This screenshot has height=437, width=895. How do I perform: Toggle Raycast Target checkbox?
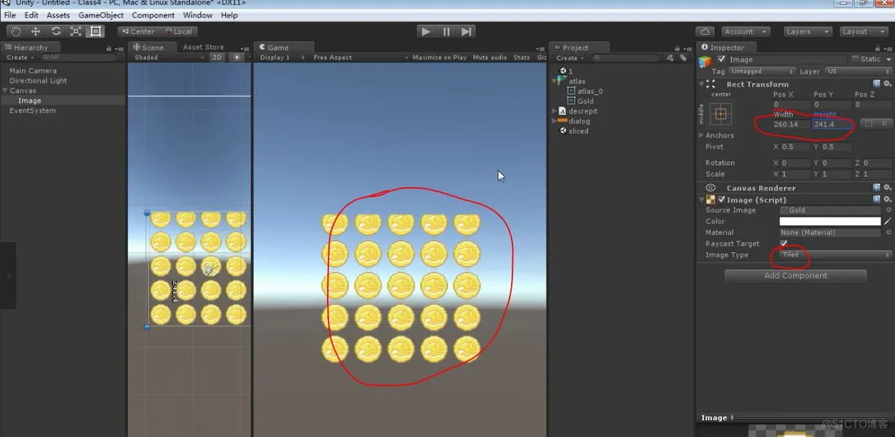coord(784,243)
